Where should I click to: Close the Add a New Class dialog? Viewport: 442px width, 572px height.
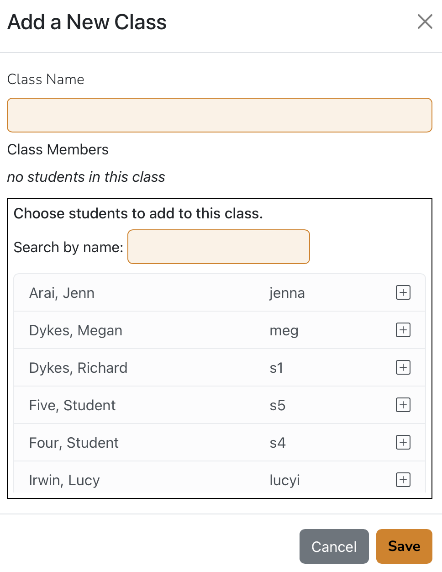click(425, 21)
